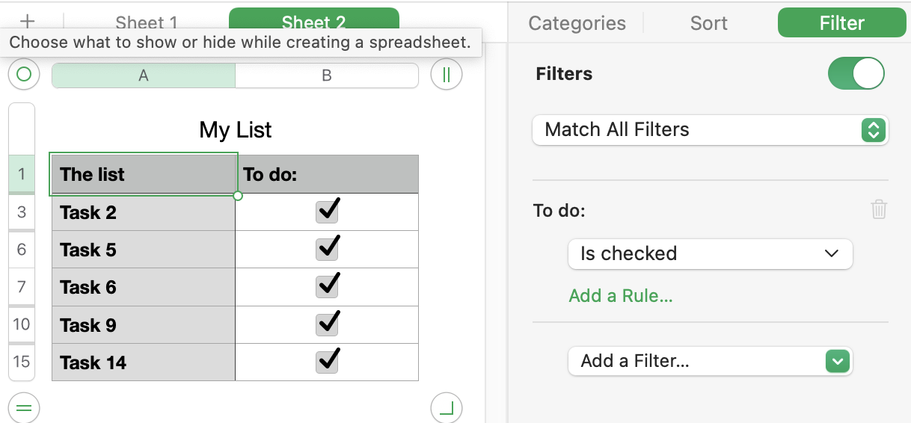
Task: Click the Add a Rule link
Action: (621, 296)
